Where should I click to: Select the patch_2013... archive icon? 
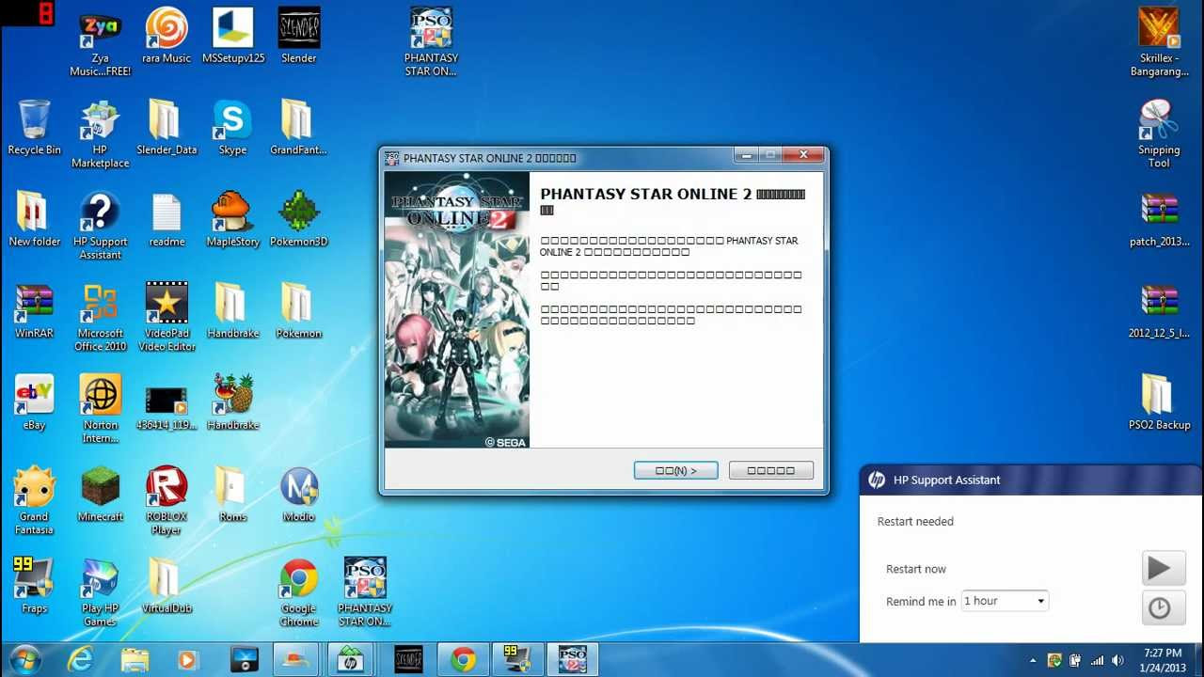(x=1159, y=219)
